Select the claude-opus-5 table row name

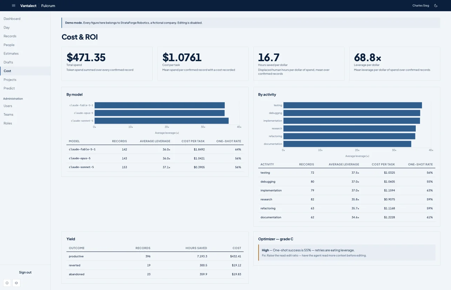click(80, 158)
